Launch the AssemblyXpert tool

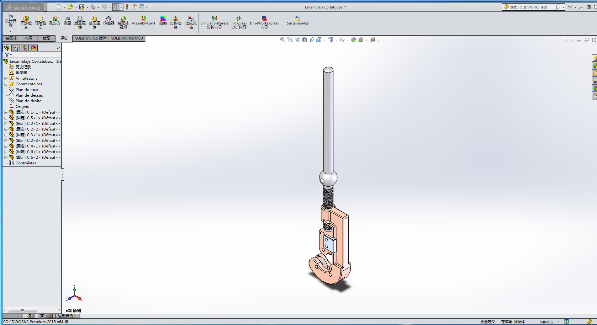tap(143, 21)
